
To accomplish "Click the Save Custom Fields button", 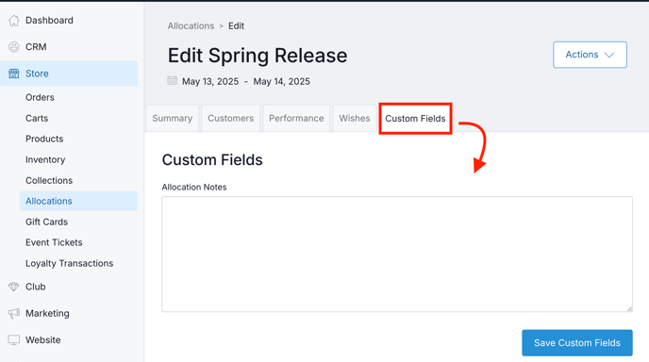I will (x=577, y=343).
